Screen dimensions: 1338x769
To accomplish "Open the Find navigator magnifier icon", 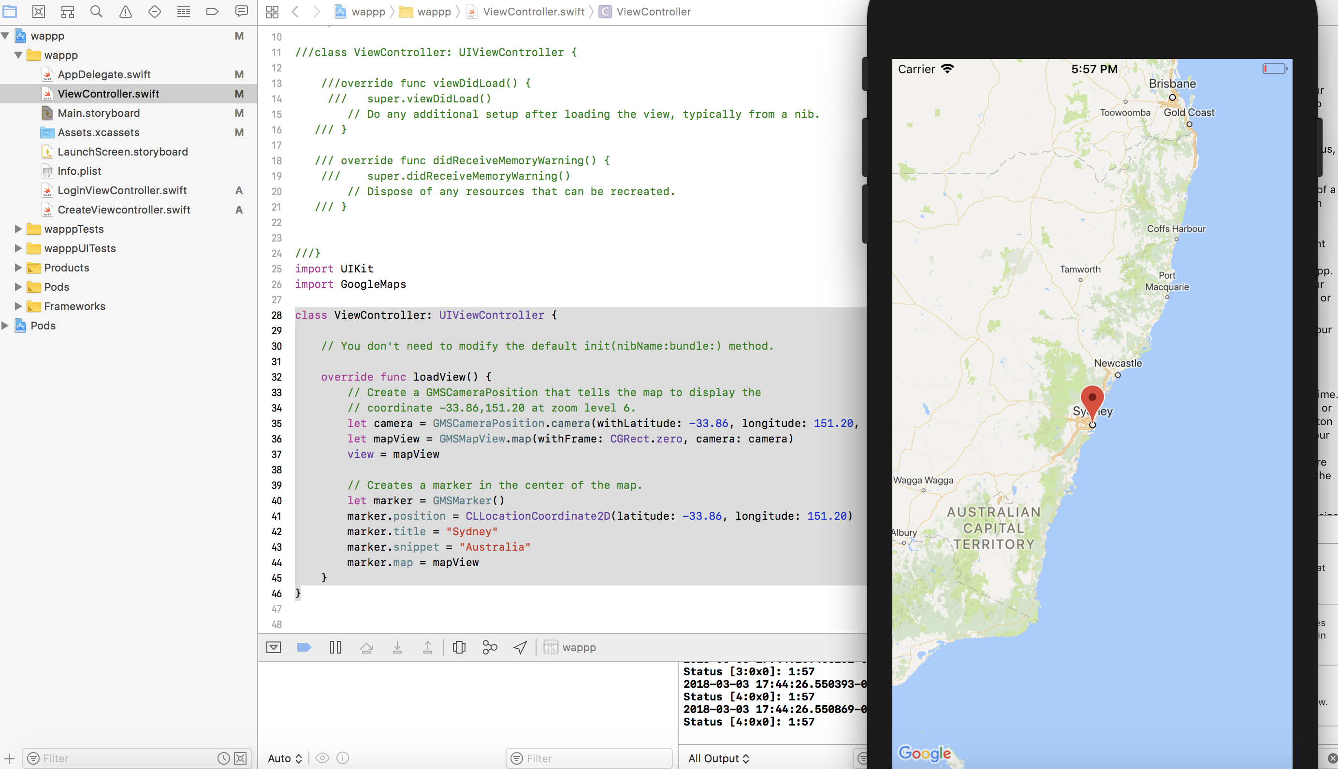I will click(96, 12).
